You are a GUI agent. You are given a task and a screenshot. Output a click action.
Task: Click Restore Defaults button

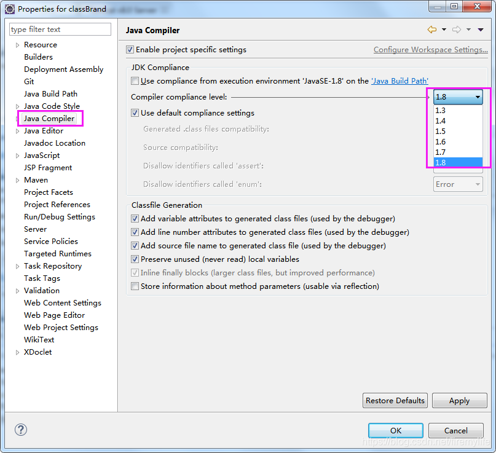pos(395,401)
